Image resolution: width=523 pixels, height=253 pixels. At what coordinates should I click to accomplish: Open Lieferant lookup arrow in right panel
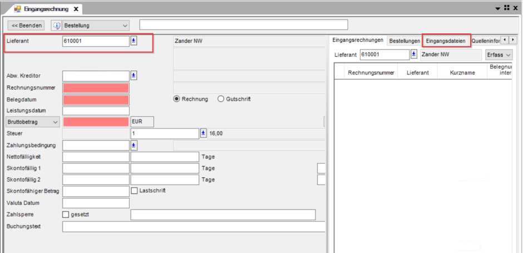coord(414,54)
